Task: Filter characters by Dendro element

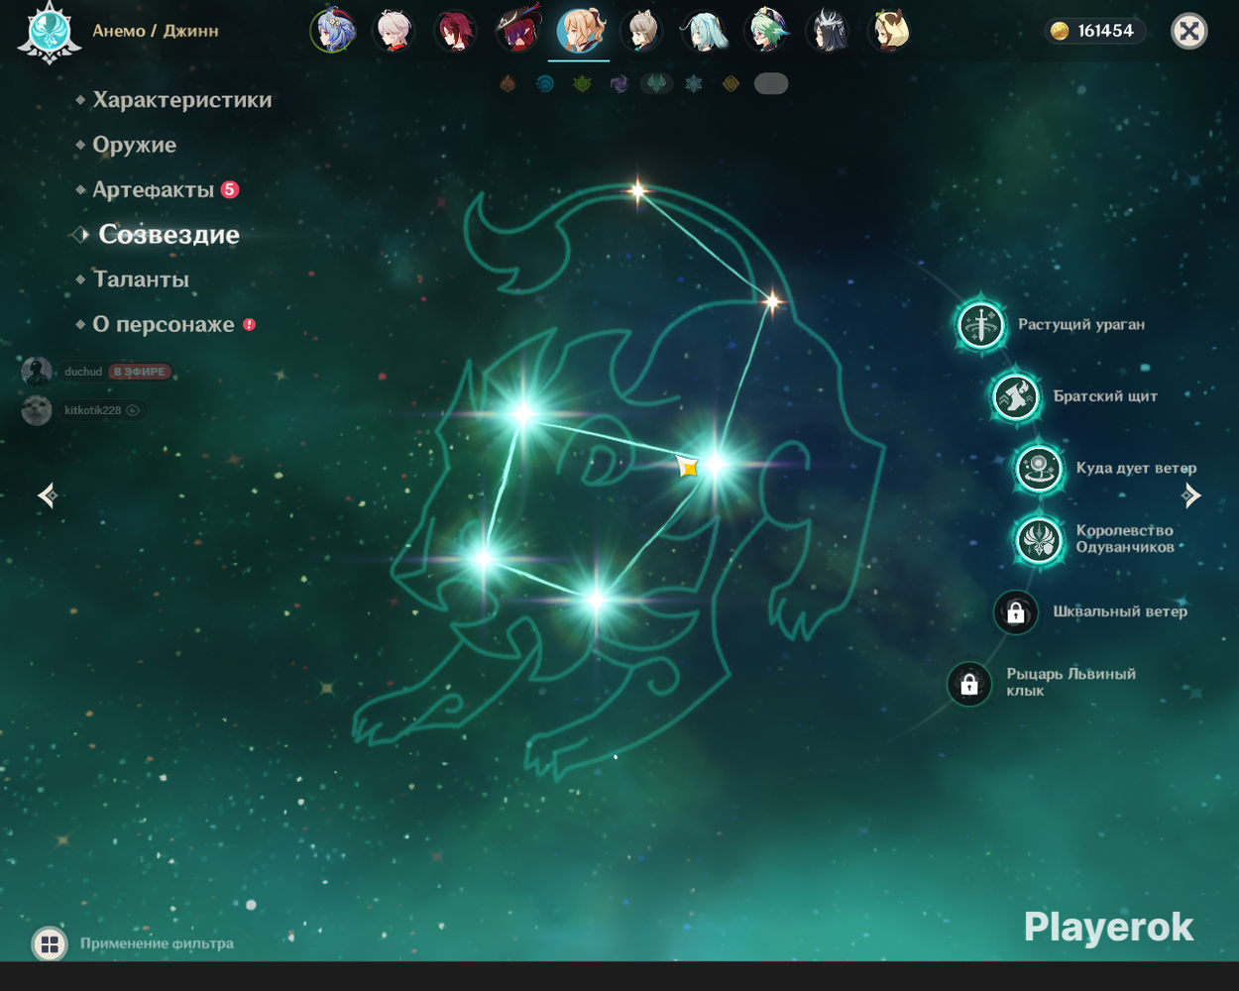Action: click(582, 84)
